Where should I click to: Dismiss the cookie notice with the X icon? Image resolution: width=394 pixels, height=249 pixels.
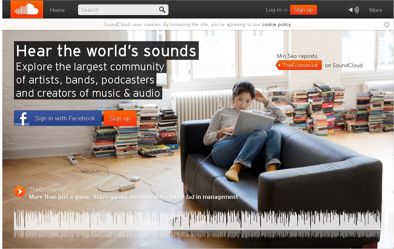coord(387,24)
